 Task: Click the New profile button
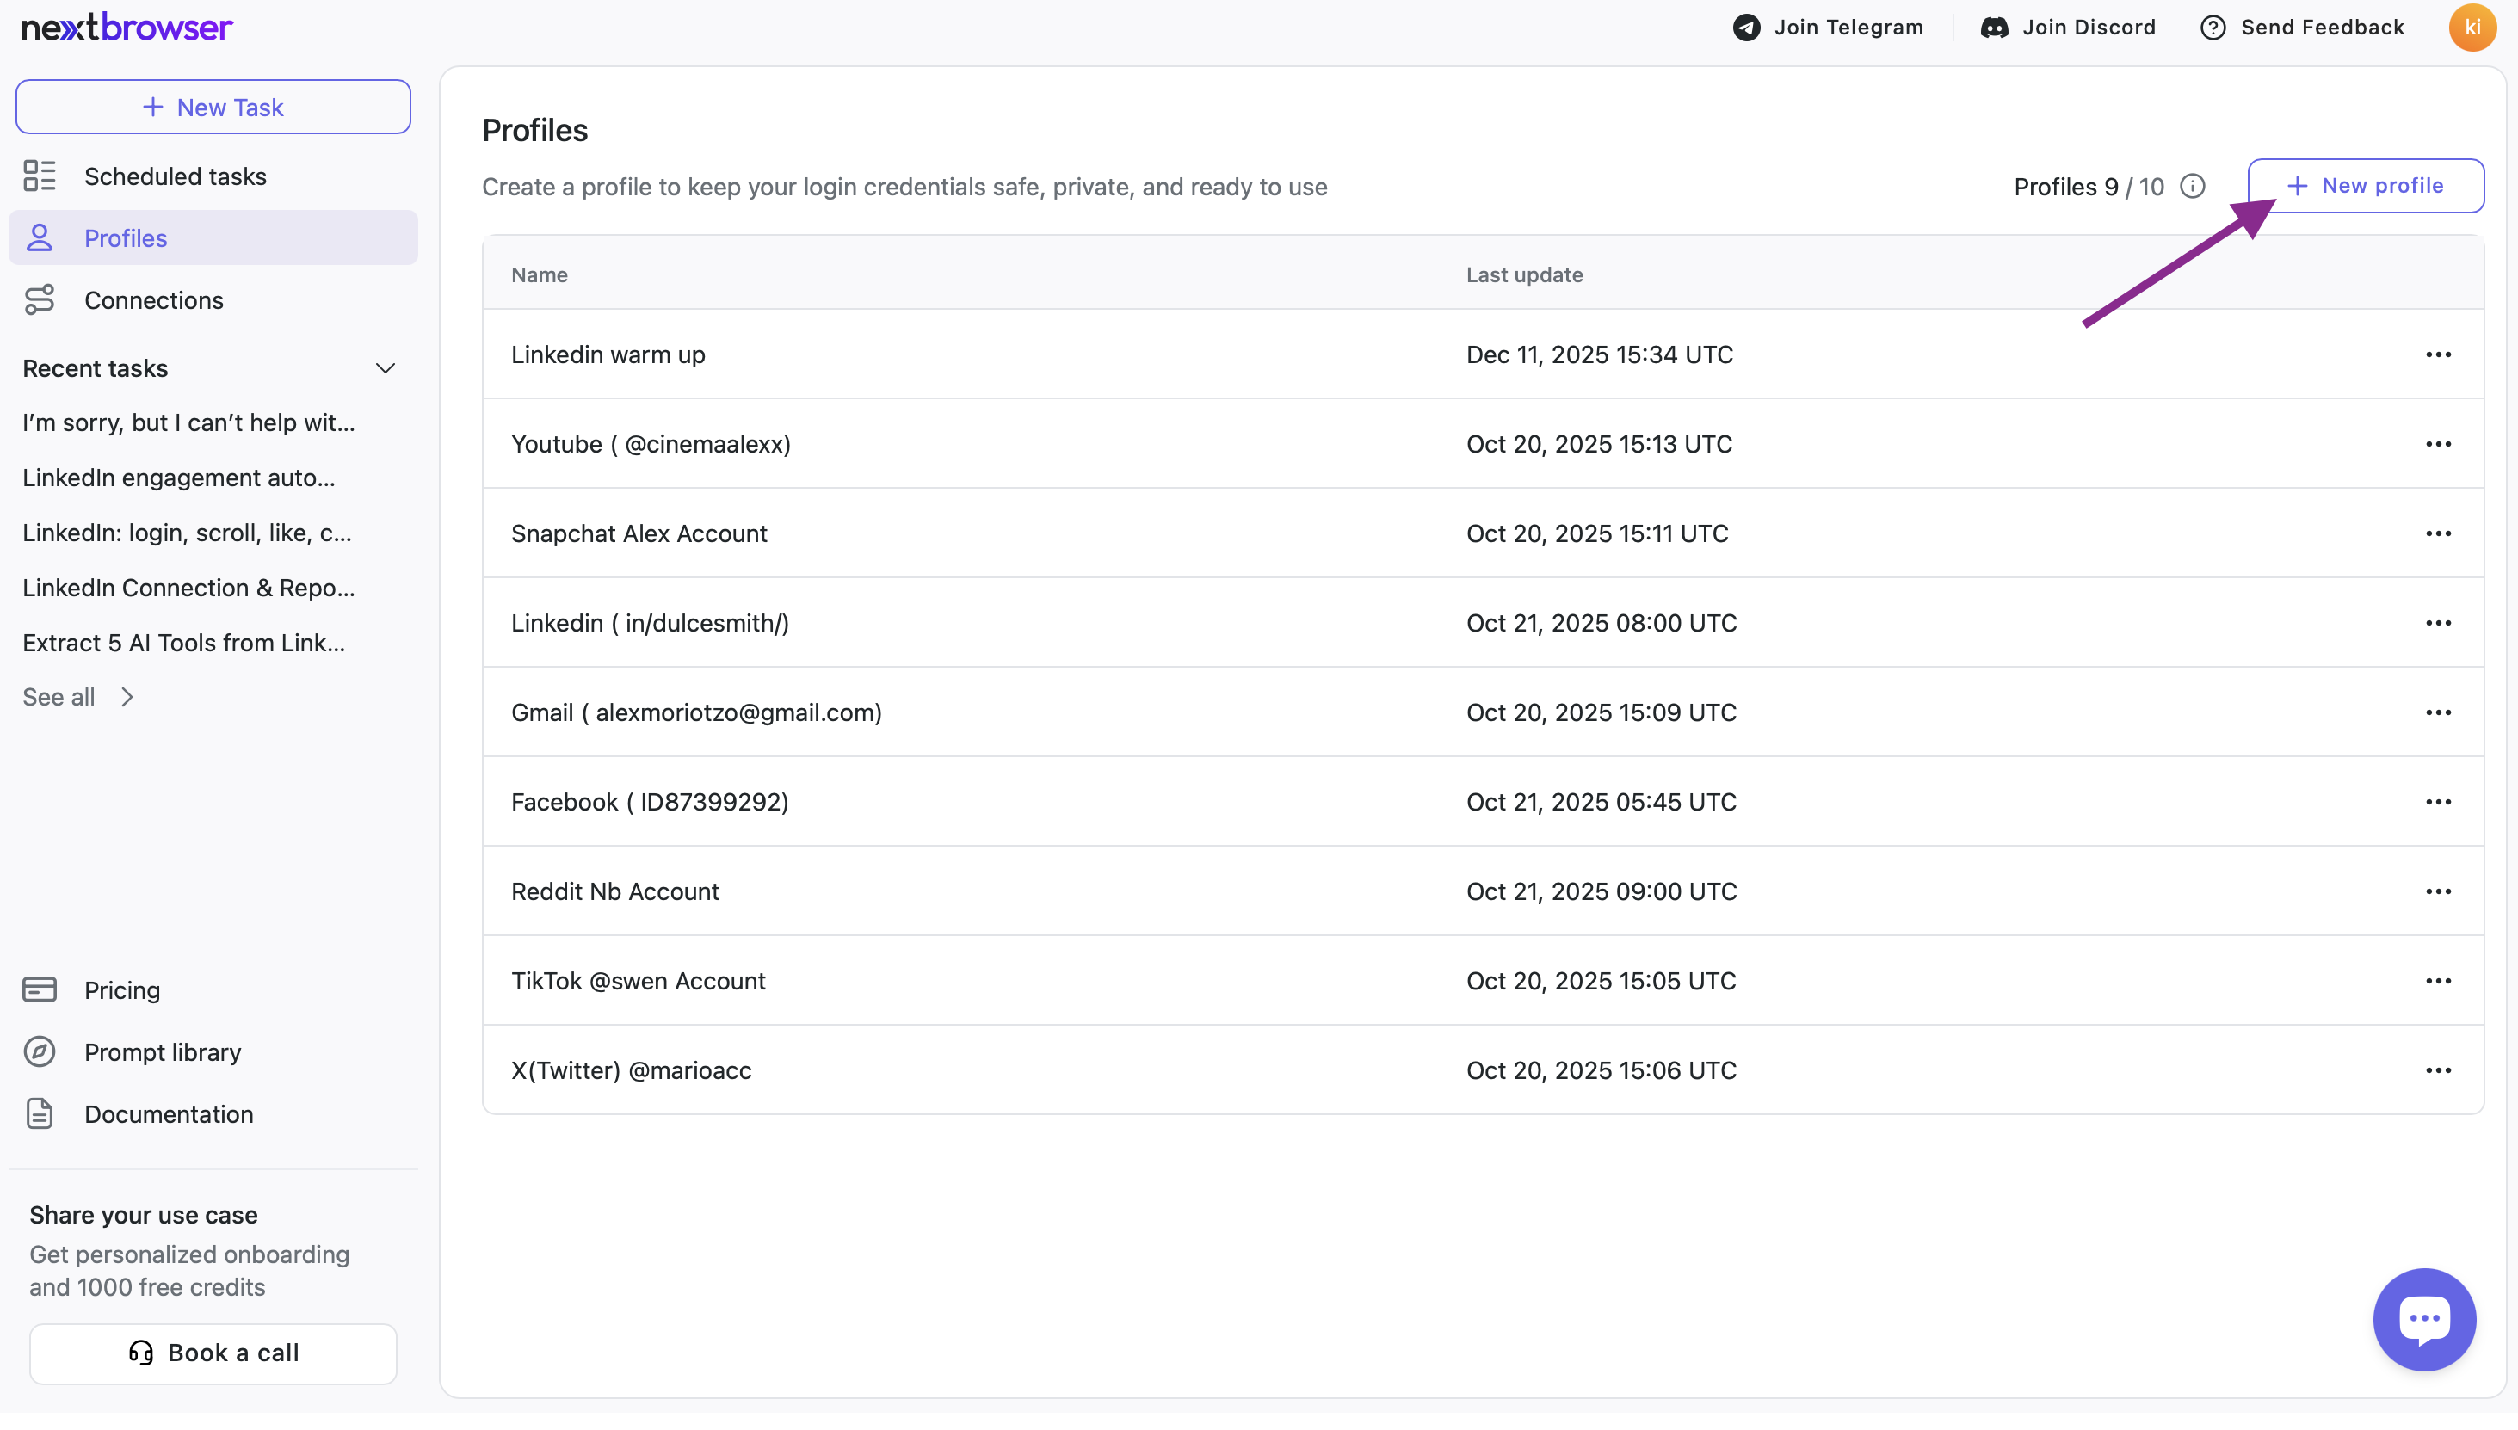pyautogui.click(x=2365, y=186)
